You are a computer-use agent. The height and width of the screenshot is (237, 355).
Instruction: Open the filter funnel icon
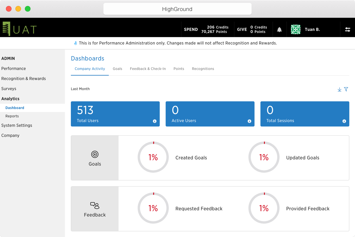pos(346,89)
